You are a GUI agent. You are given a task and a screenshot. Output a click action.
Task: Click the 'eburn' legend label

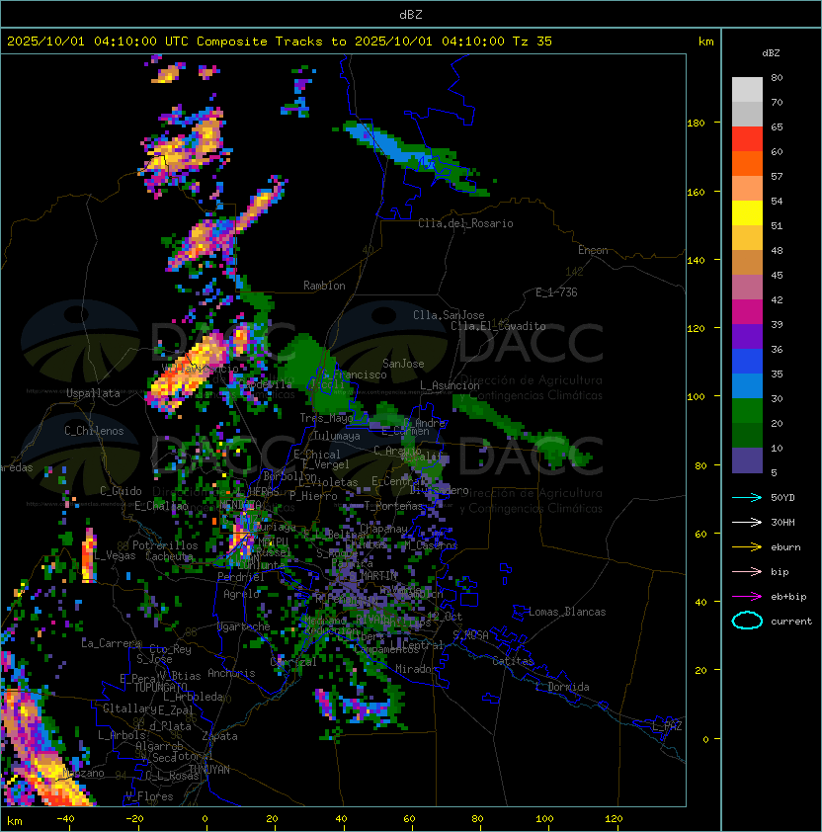785,547
